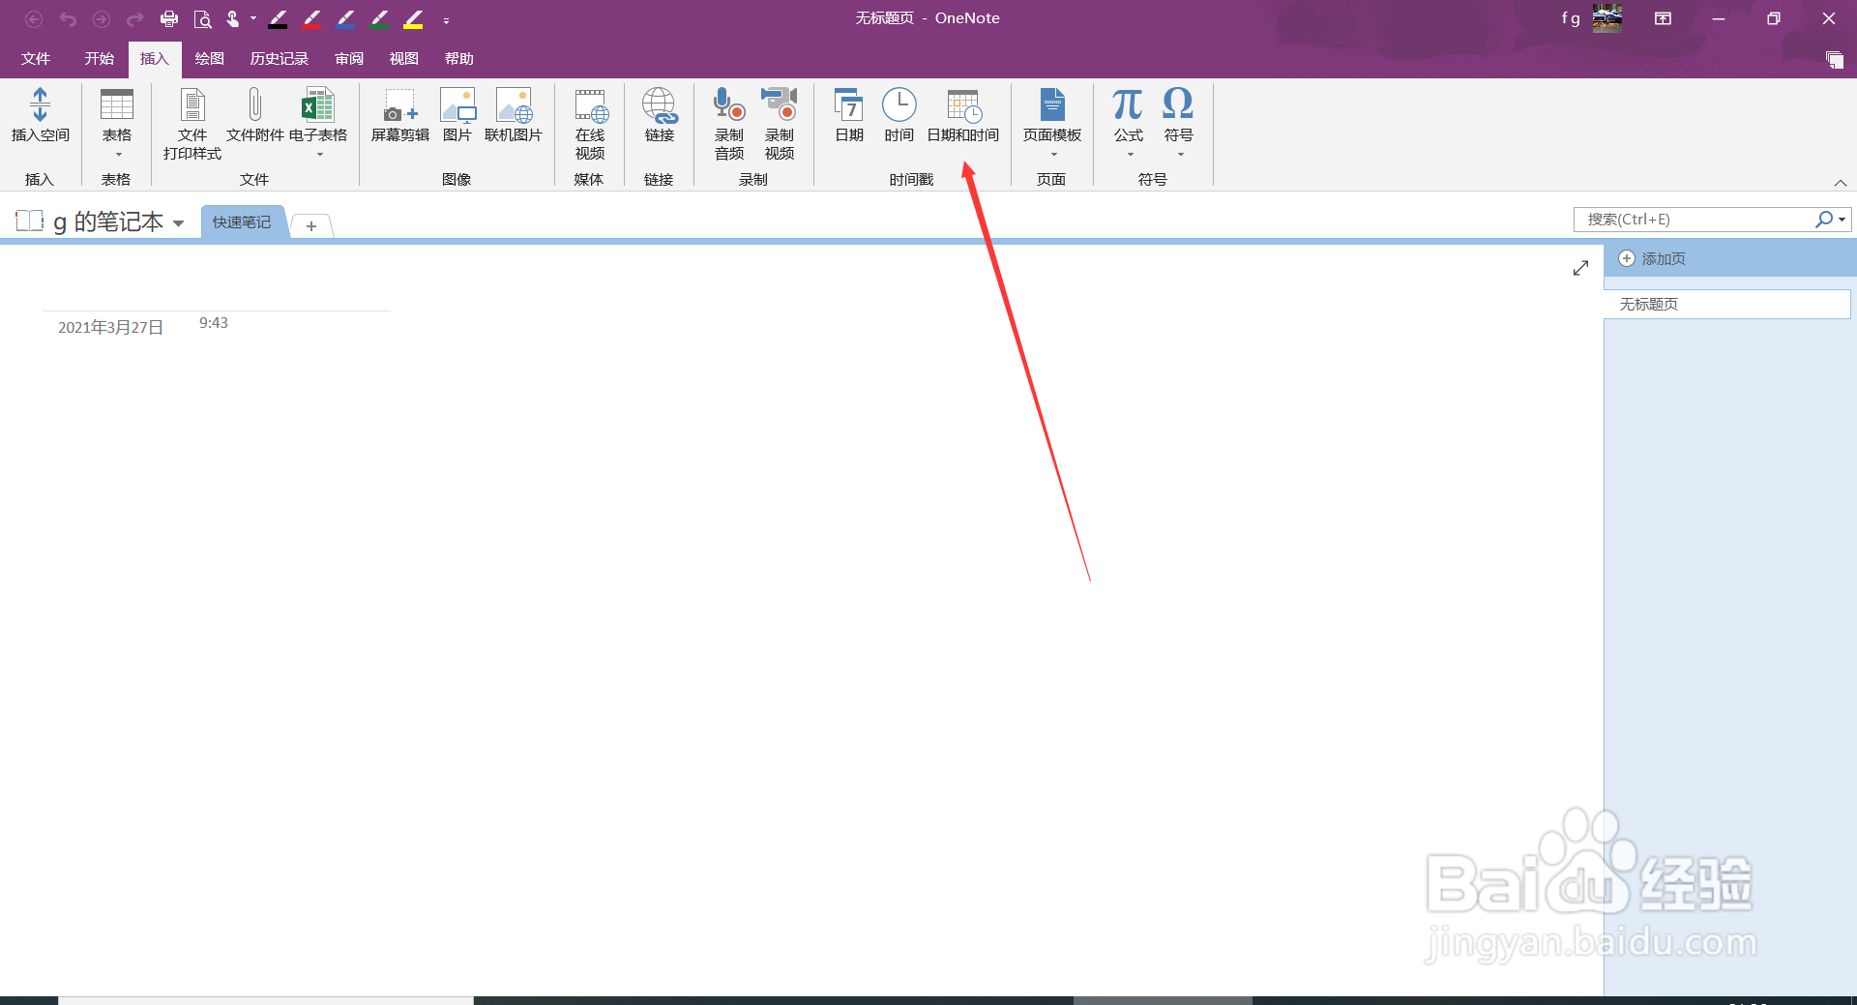
Task: Click the page date 2021年3月27日
Action: (x=110, y=328)
